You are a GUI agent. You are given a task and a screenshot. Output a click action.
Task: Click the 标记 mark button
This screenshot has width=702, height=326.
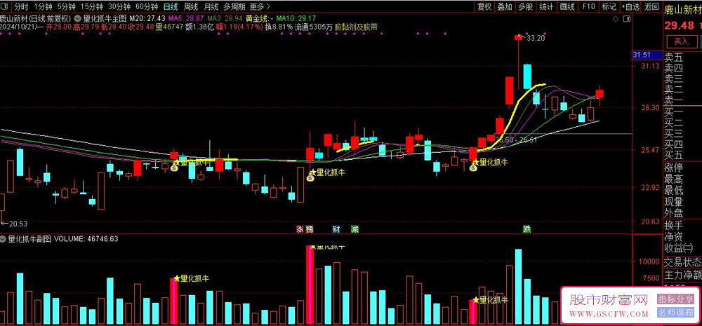tap(609, 7)
